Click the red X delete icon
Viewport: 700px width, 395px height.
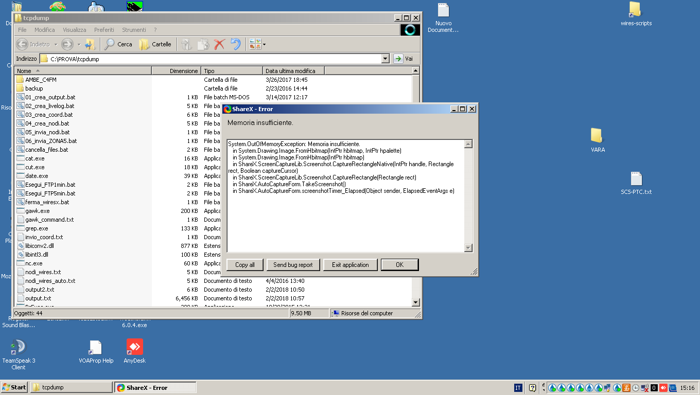tap(219, 44)
